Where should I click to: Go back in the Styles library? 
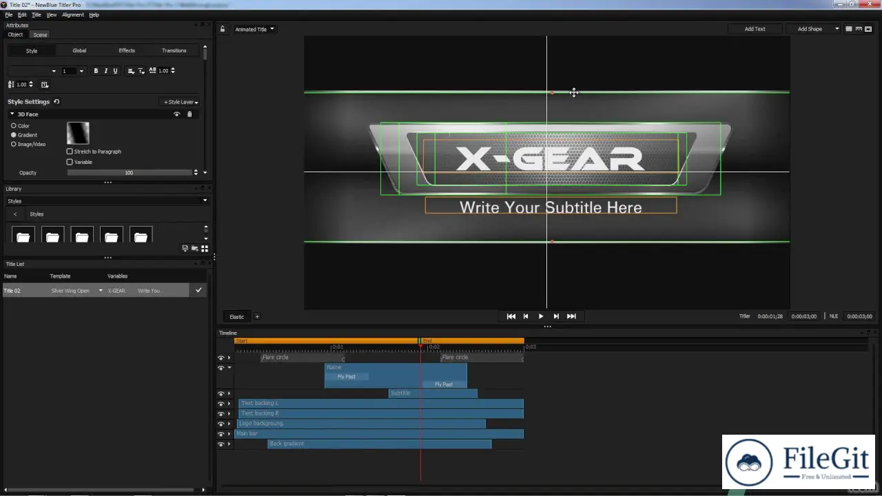15,214
